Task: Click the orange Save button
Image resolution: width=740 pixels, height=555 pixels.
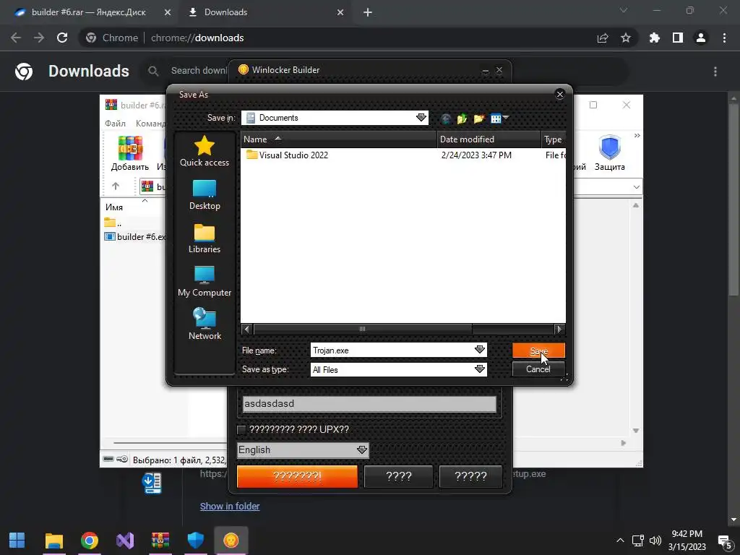Action: (x=538, y=350)
